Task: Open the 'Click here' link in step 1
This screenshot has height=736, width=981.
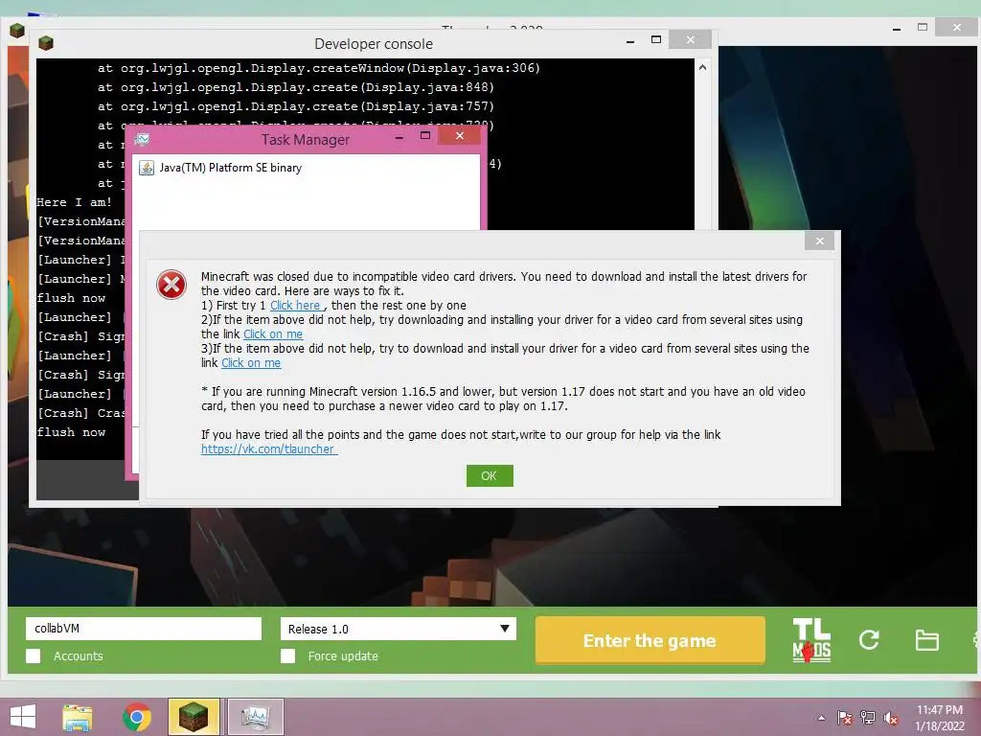Action: point(295,306)
